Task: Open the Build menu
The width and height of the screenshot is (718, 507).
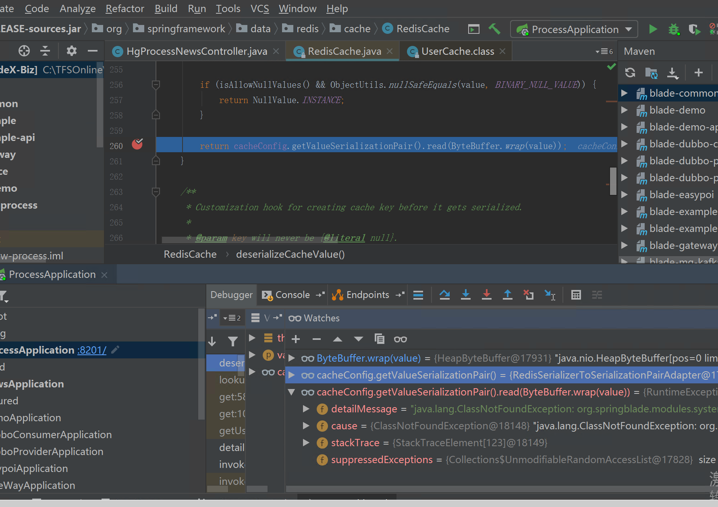Action: (166, 8)
